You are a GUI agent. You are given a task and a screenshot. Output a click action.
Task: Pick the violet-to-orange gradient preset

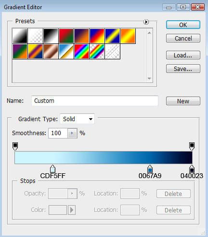pos(81,36)
